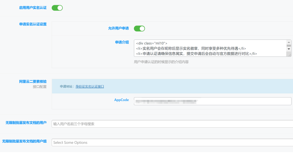Viewport: 293px width, 154px height.
Task: Toggle the 启用用户实名认证 switch
Action: tap(57, 8)
